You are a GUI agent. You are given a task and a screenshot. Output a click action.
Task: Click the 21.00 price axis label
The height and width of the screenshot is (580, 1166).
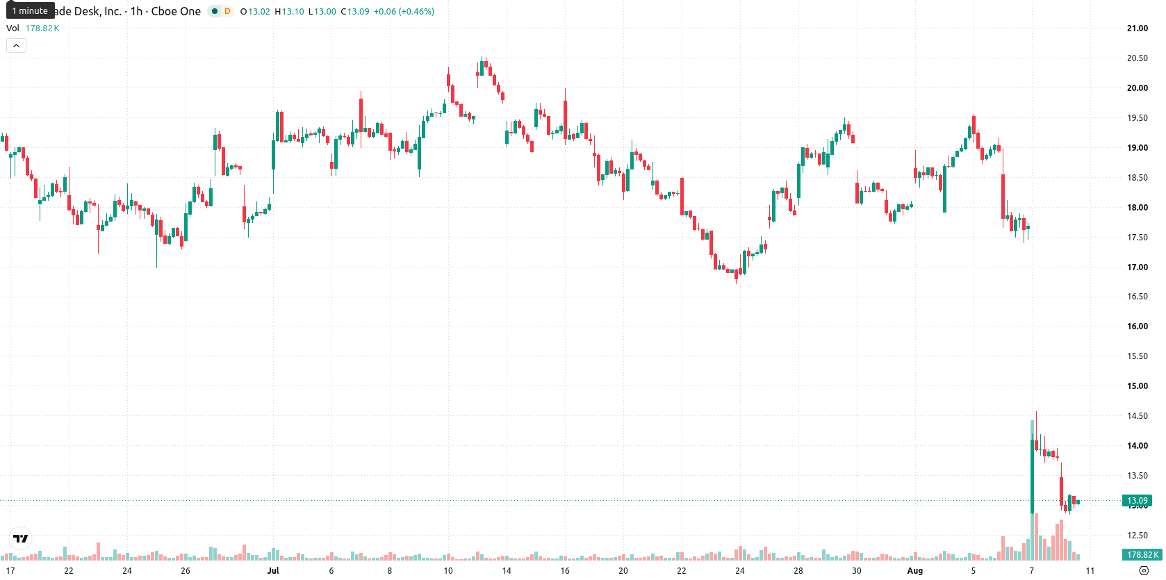(x=1138, y=28)
